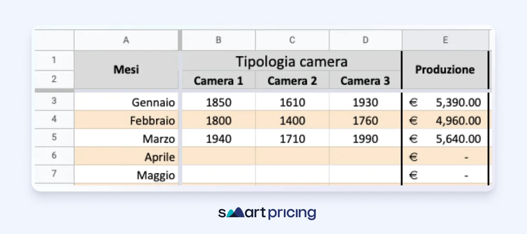Select column E header

pos(445,40)
